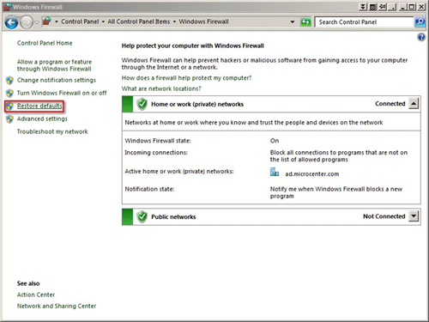The width and height of the screenshot is (429, 322).
Task: Select All Control Panel Items in breadcrumb
Action: pos(139,21)
